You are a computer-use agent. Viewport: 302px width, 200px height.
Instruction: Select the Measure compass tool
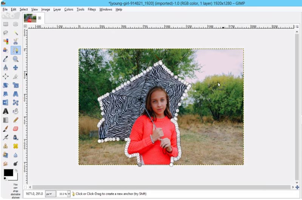point(6,68)
